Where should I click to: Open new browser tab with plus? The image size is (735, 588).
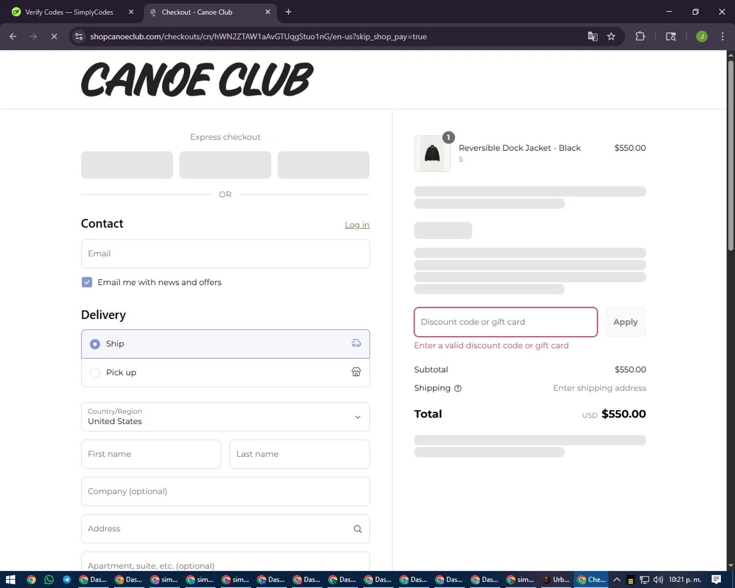click(x=288, y=12)
